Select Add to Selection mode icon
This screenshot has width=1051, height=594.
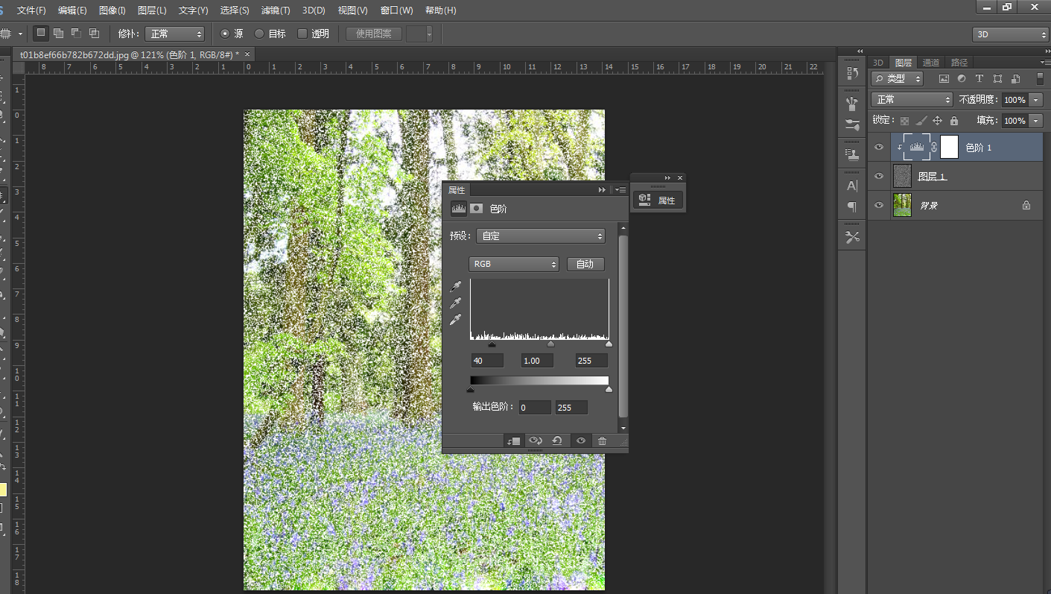58,33
